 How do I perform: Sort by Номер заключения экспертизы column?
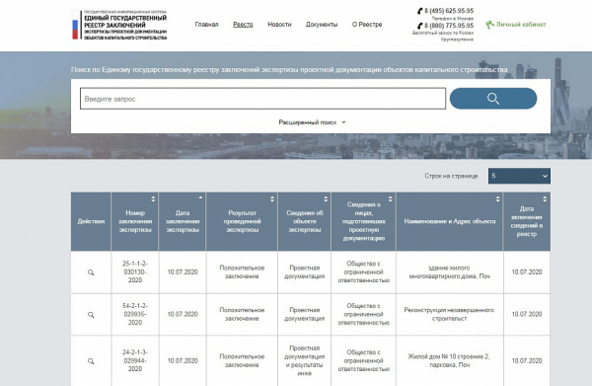tap(153, 199)
